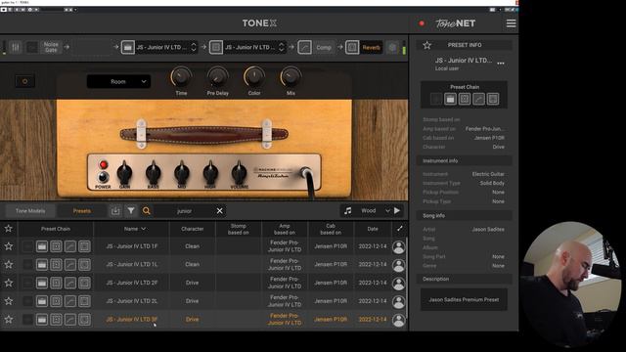Image resolution: width=626 pixels, height=352 pixels.
Task: Click the Amp based on column header
Action: [285, 229]
